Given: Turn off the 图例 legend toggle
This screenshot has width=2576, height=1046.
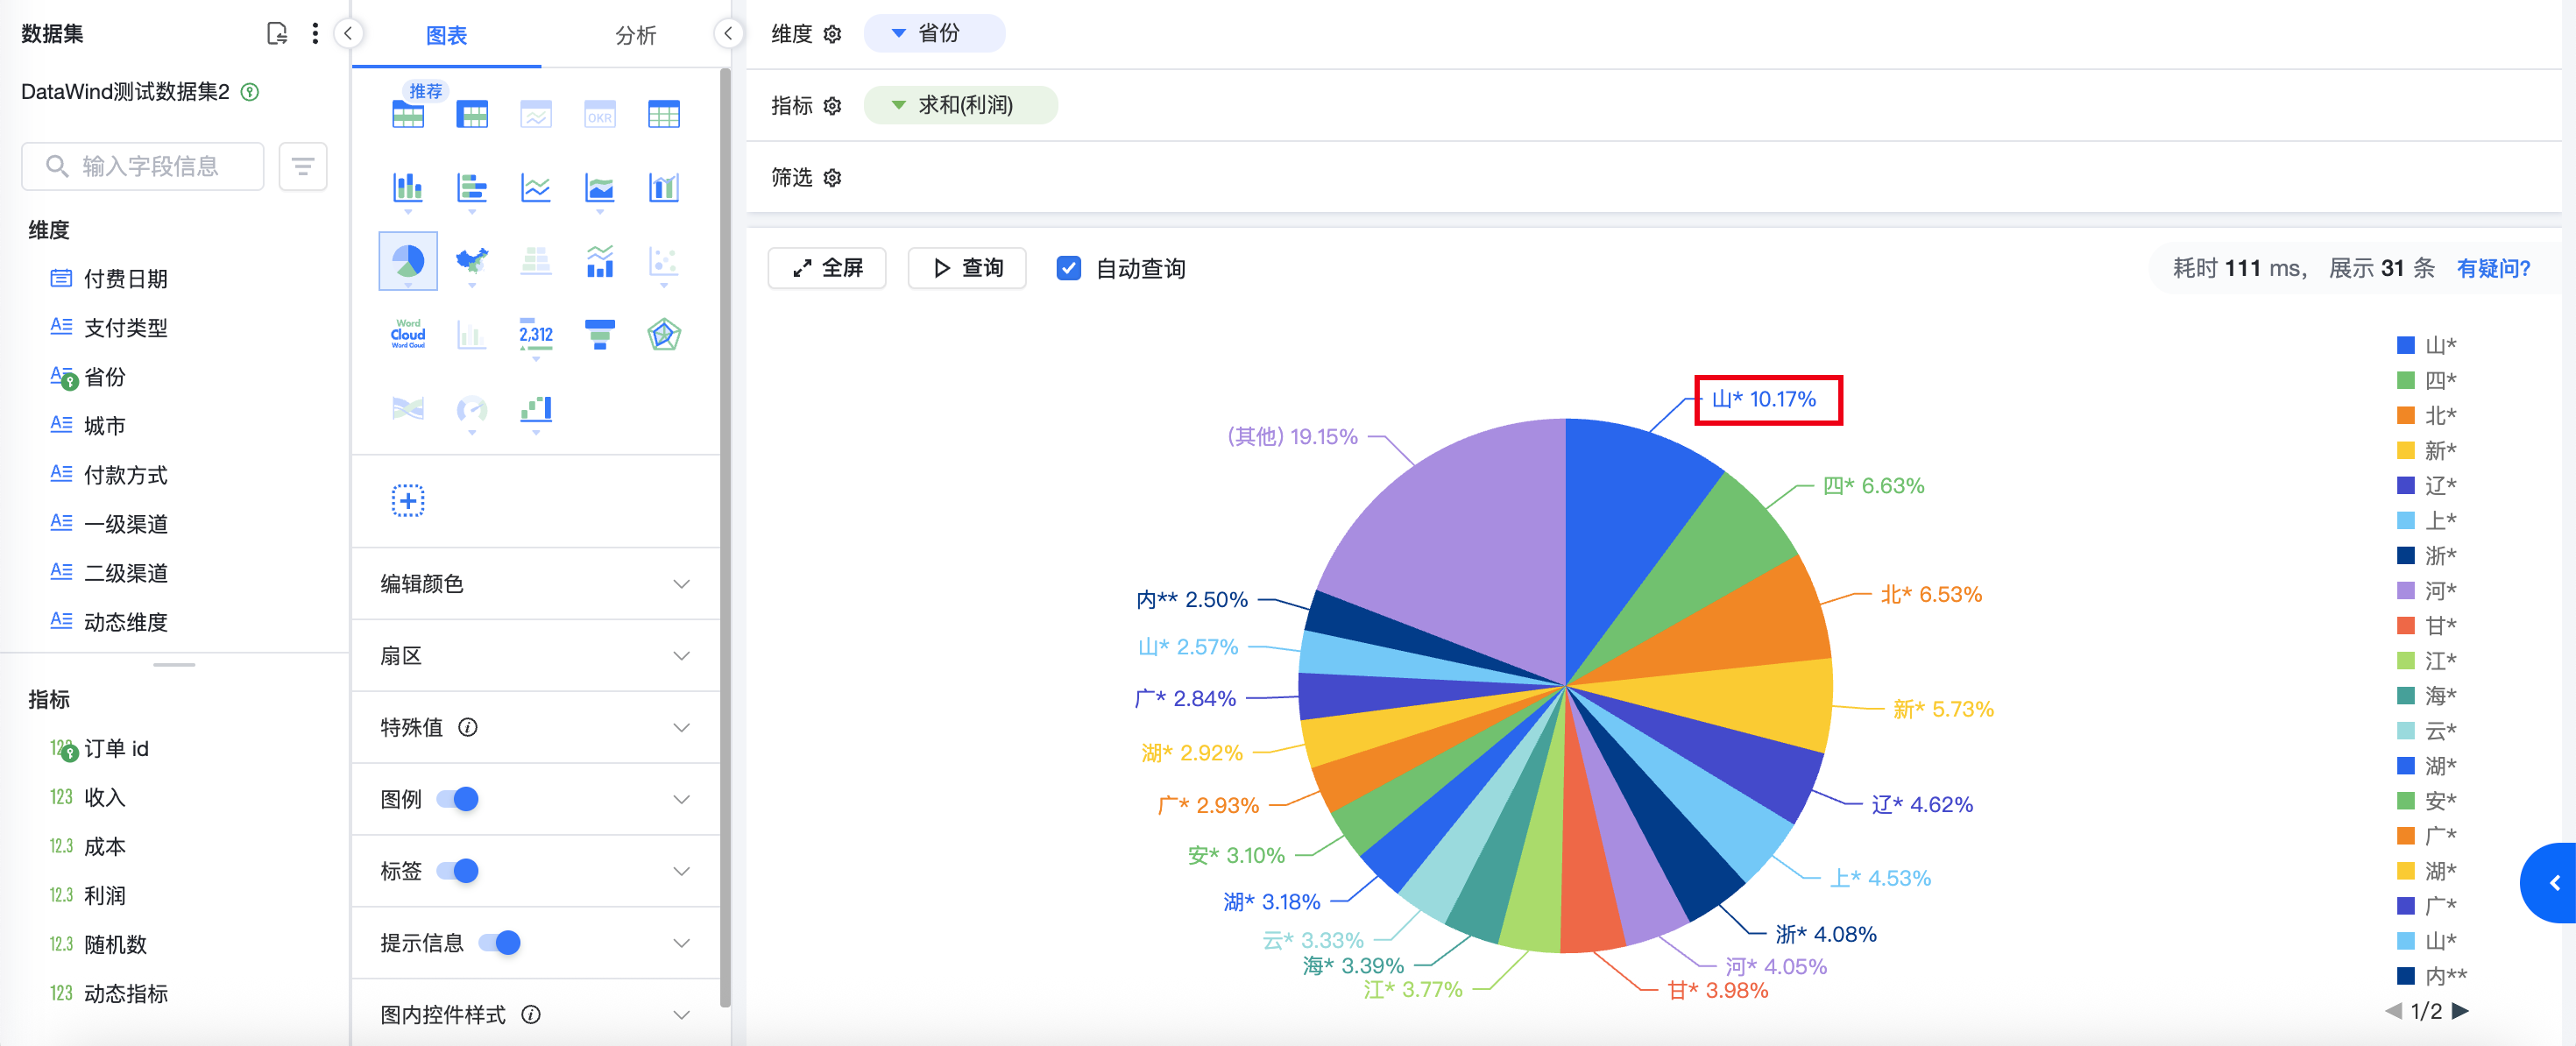Looking at the screenshot, I should click(x=459, y=799).
